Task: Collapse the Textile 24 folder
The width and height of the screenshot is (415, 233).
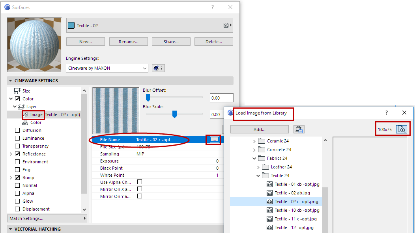Action: coord(258,176)
